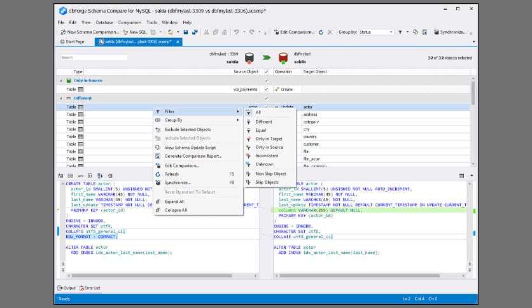
Task: Choose Synchronize in the context menu
Action: [198, 183]
